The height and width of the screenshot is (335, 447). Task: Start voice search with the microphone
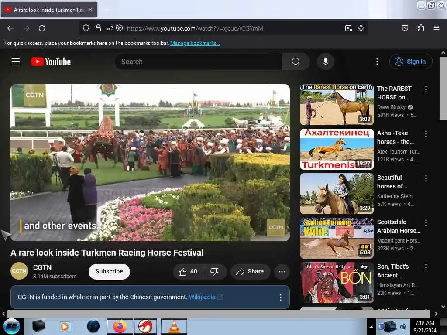click(x=326, y=62)
